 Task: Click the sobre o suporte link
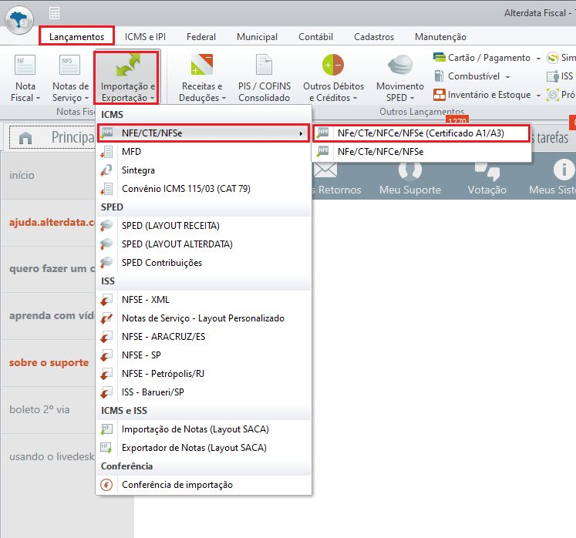coord(49,363)
